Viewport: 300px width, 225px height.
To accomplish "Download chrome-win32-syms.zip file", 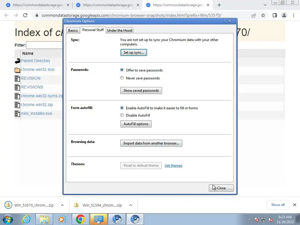I will pyautogui.click(x=42, y=96).
